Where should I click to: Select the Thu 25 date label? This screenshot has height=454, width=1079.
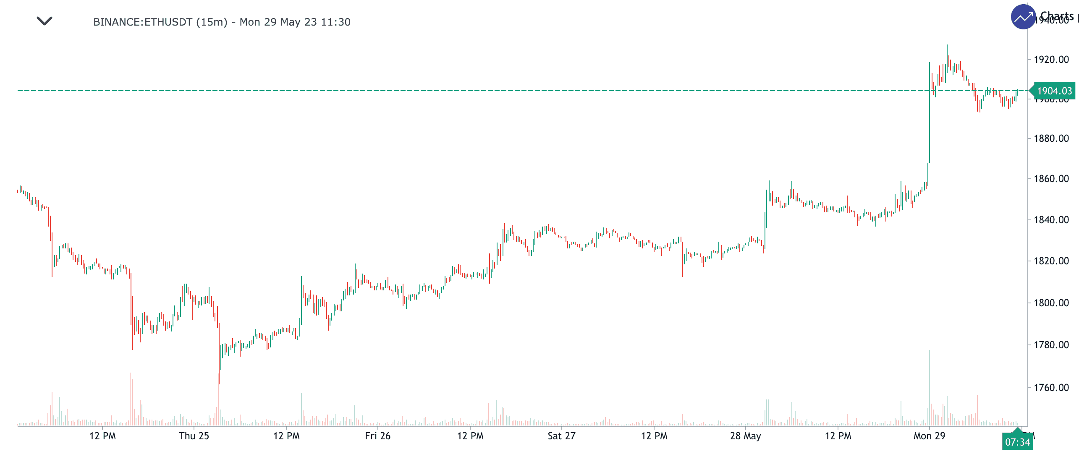point(194,436)
